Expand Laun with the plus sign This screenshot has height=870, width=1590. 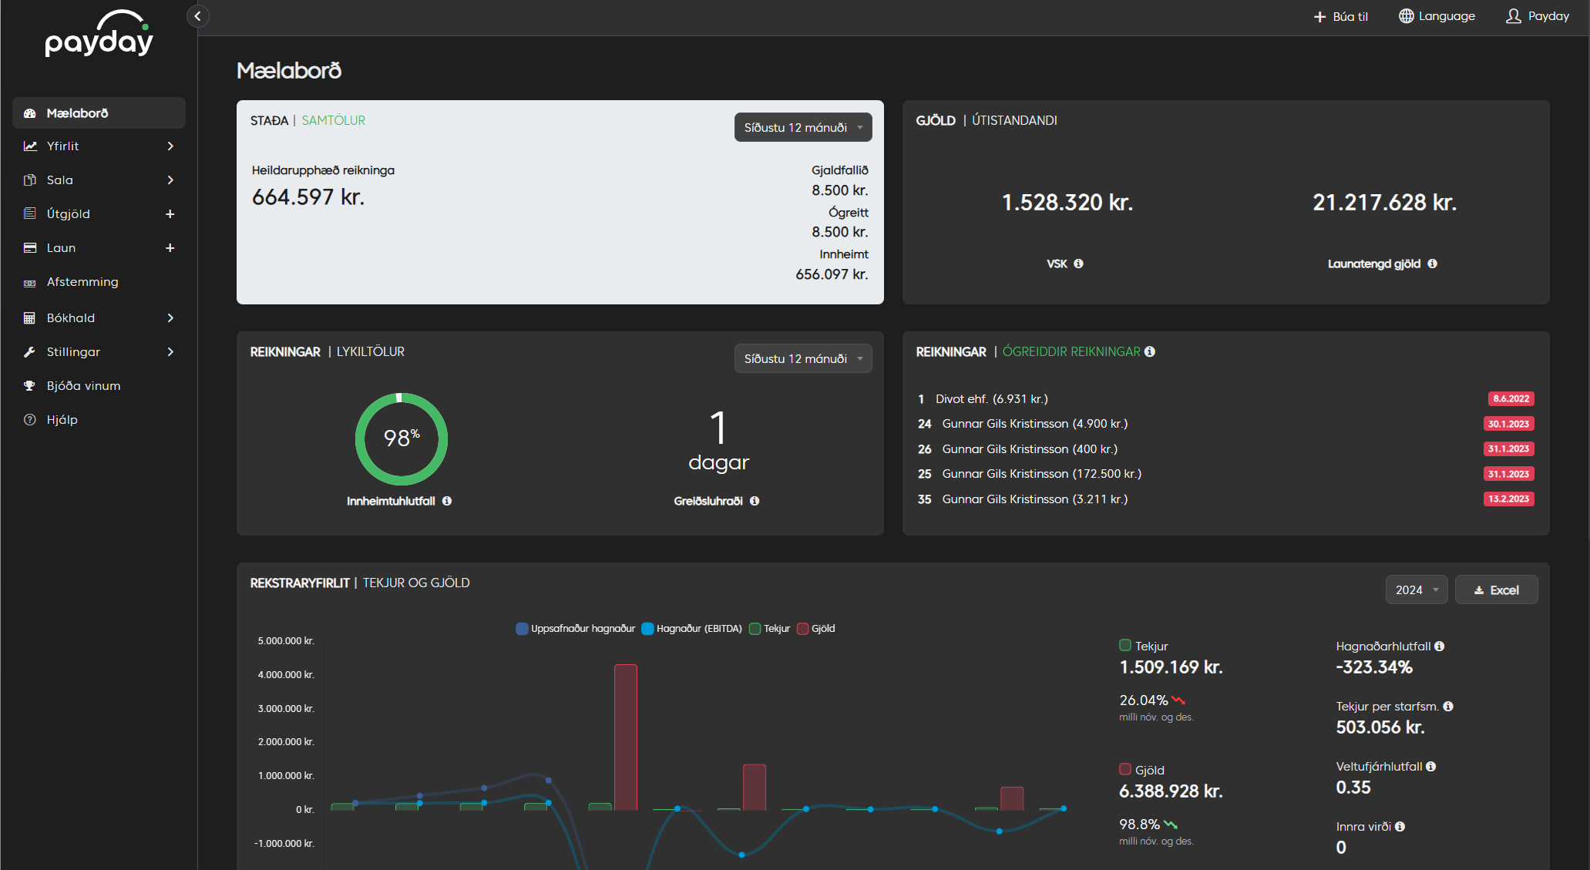(x=170, y=248)
